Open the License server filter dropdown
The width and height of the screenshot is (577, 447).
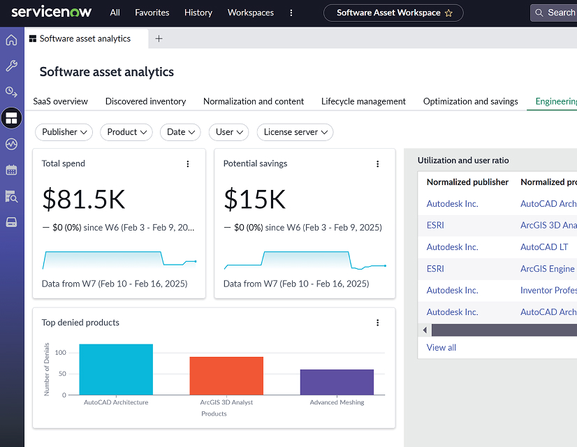[295, 132]
